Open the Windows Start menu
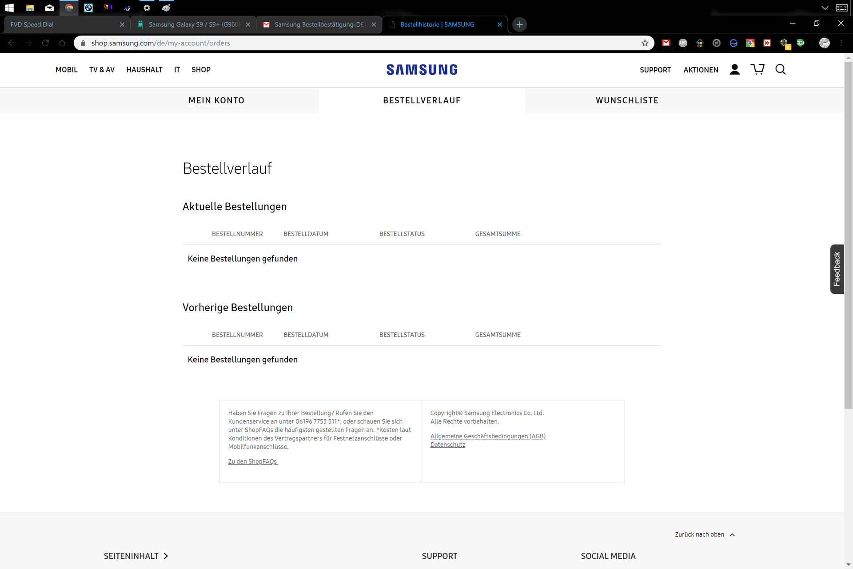Image resolution: width=853 pixels, height=569 pixels. coord(9,8)
